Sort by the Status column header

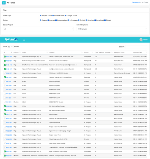tap(86, 52)
